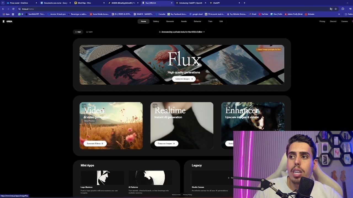
Task: Open the Getnada bookmark
Action: [309, 14]
